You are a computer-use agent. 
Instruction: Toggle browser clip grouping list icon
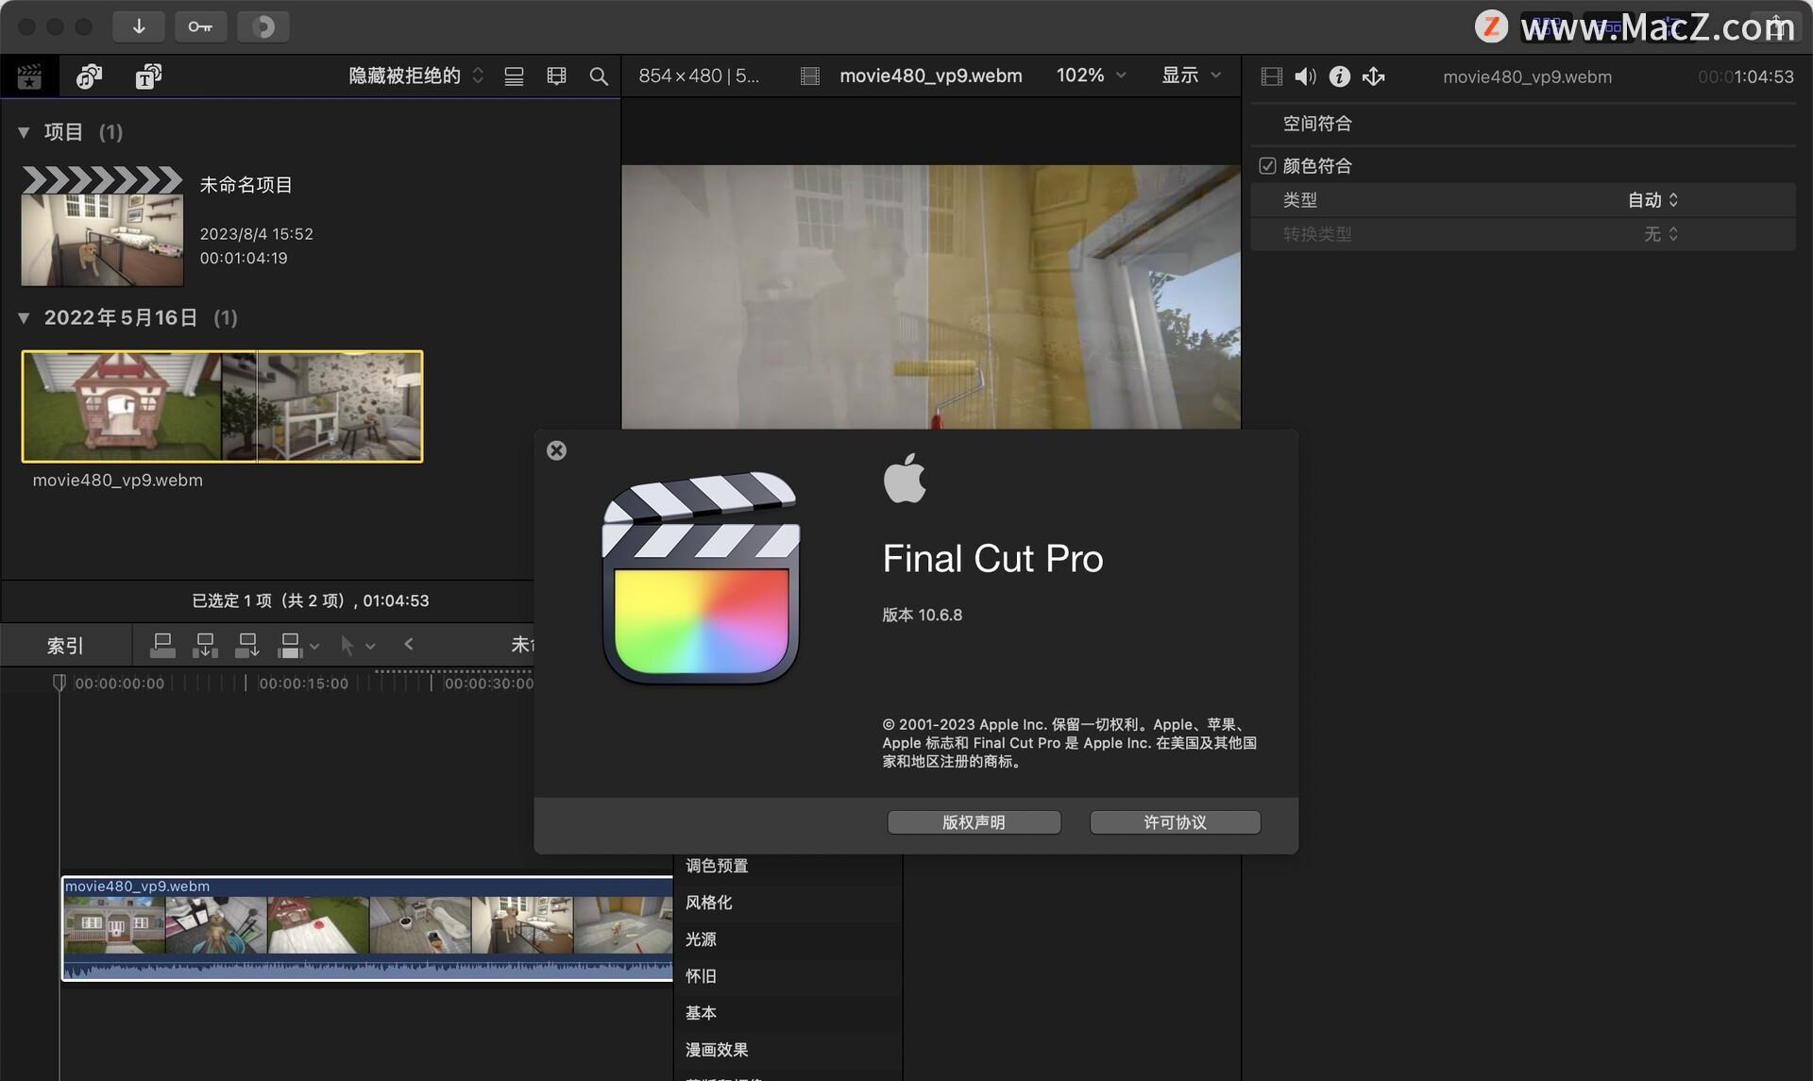tap(514, 76)
